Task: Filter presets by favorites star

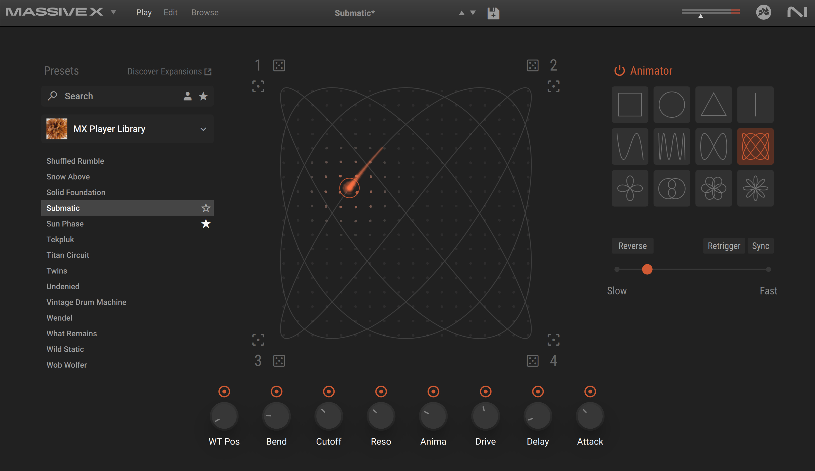Action: pyautogui.click(x=203, y=96)
